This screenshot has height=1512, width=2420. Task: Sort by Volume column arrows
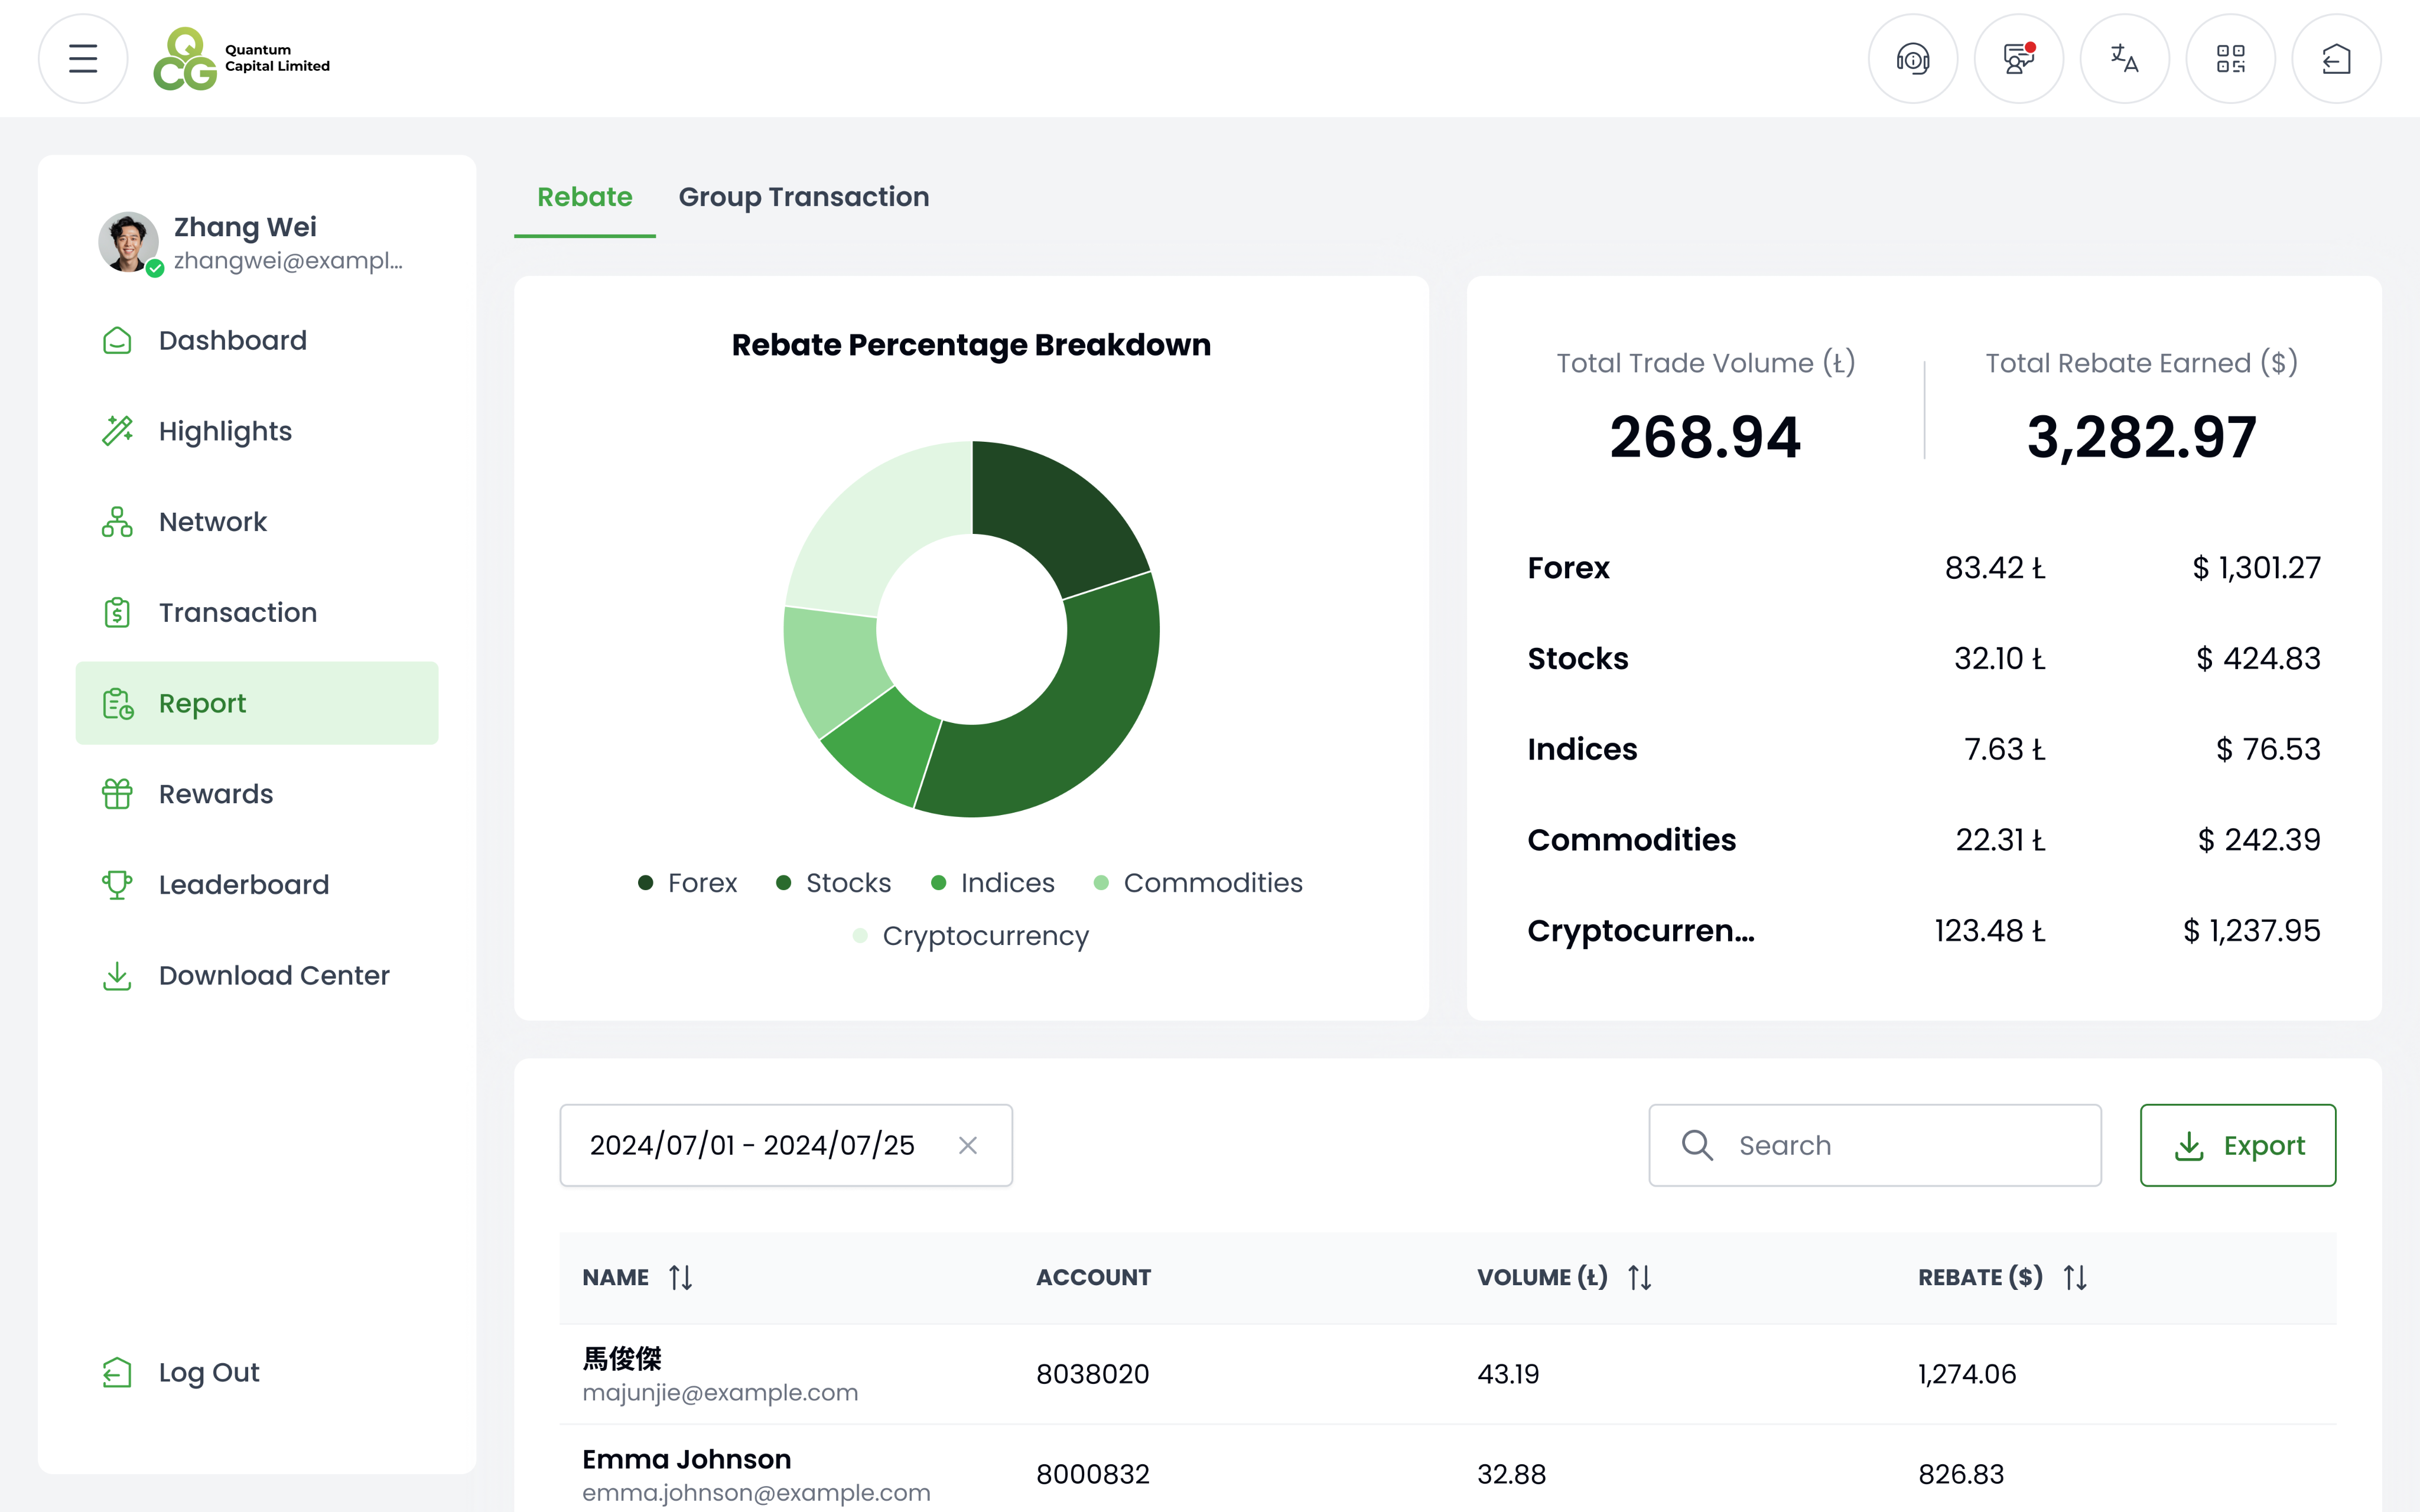[x=1640, y=1277]
